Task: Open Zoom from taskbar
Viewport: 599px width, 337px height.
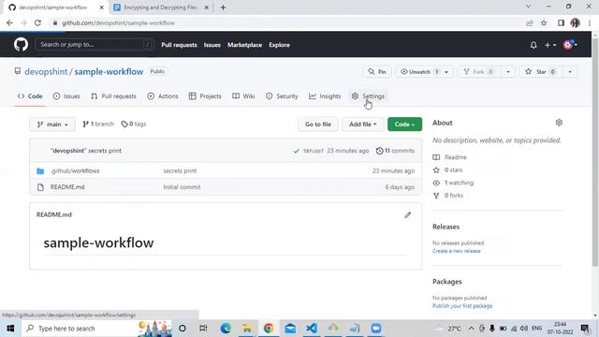Action: [x=376, y=329]
